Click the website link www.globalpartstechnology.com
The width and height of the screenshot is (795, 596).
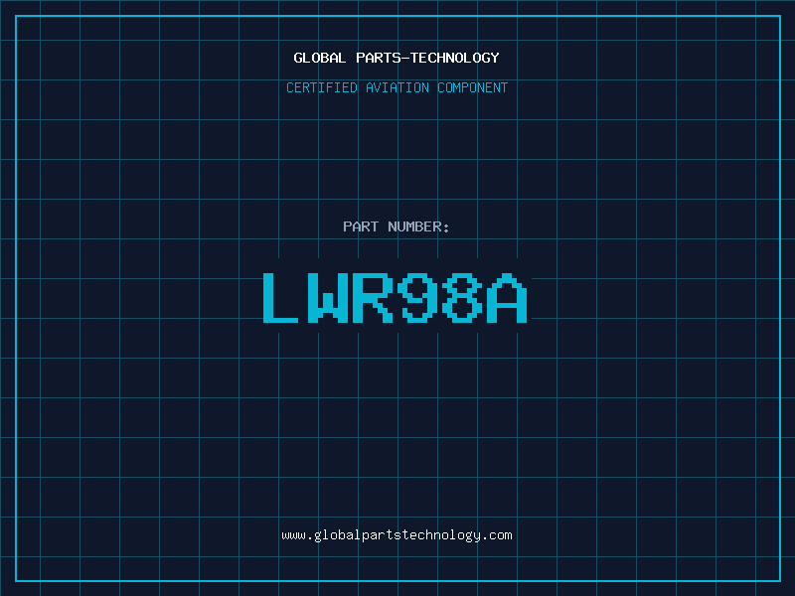pyautogui.click(x=397, y=535)
